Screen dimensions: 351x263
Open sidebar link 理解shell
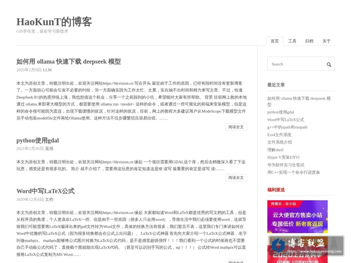point(275,150)
